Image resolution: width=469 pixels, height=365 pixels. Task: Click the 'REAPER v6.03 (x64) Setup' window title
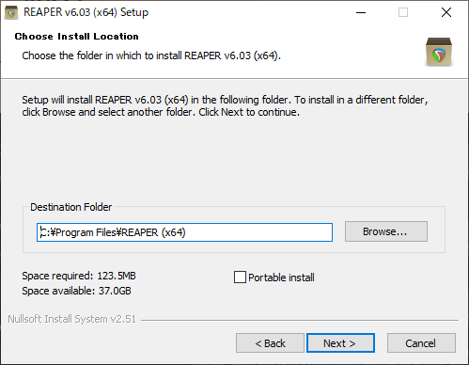86,12
